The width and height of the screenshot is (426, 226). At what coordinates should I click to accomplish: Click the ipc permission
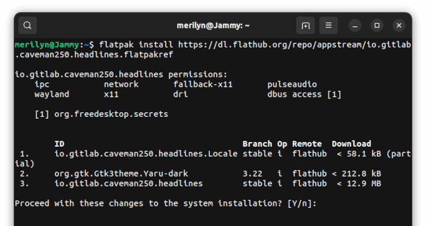(x=42, y=85)
